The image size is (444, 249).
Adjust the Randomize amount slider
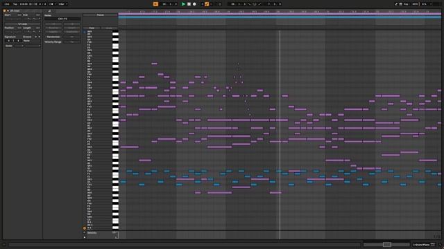[x=71, y=37]
